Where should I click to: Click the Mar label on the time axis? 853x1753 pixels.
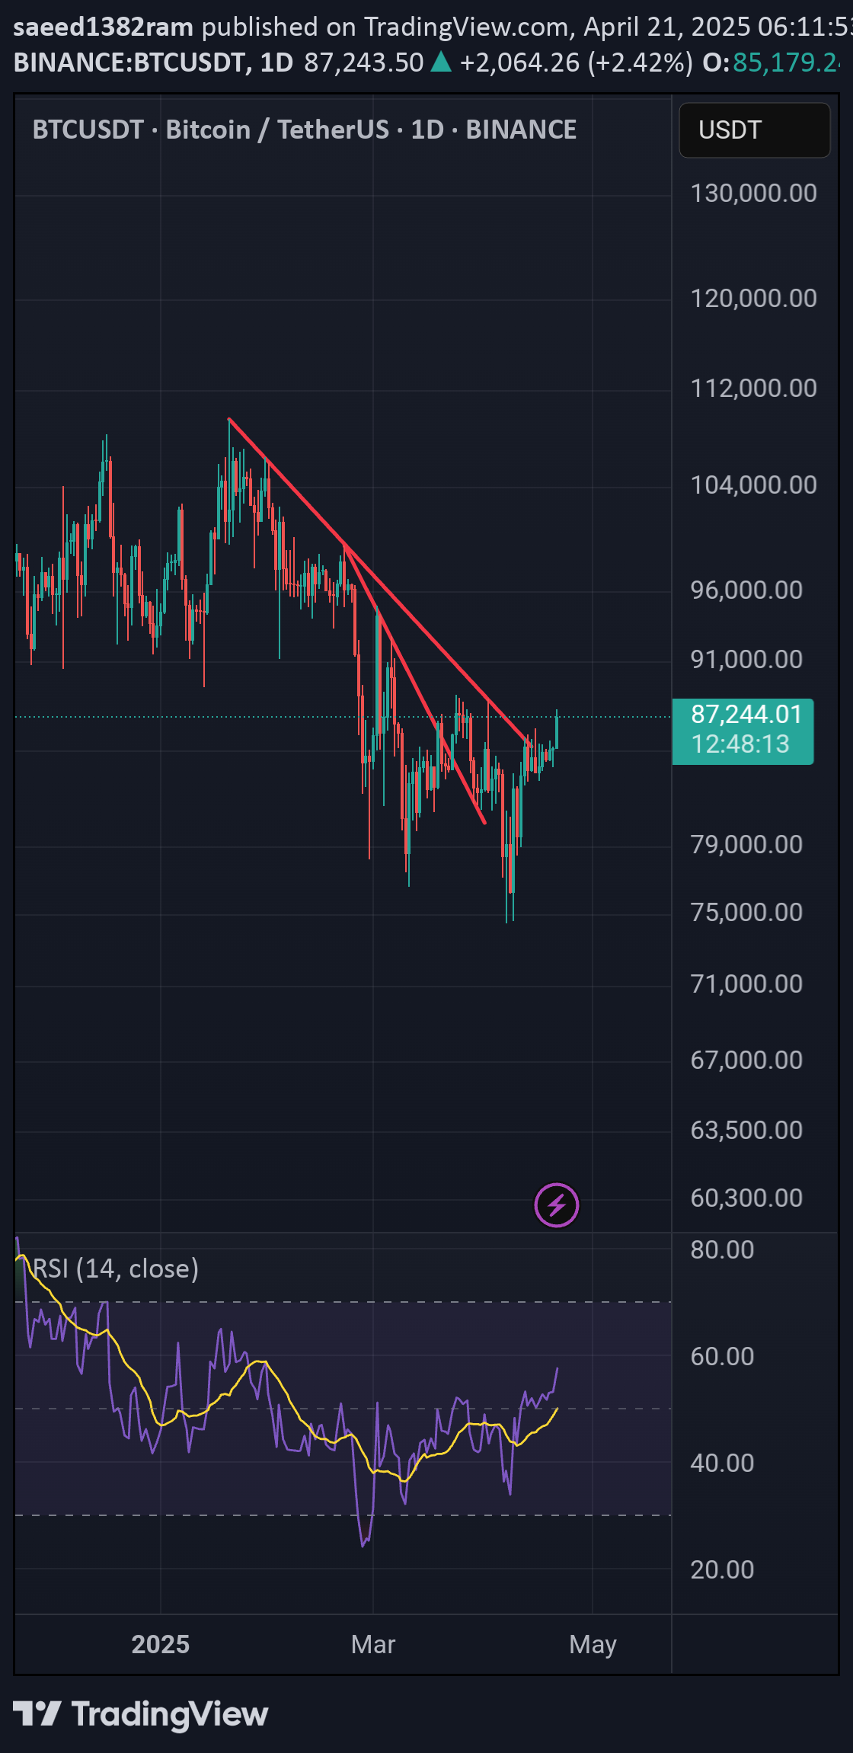coord(373,1644)
